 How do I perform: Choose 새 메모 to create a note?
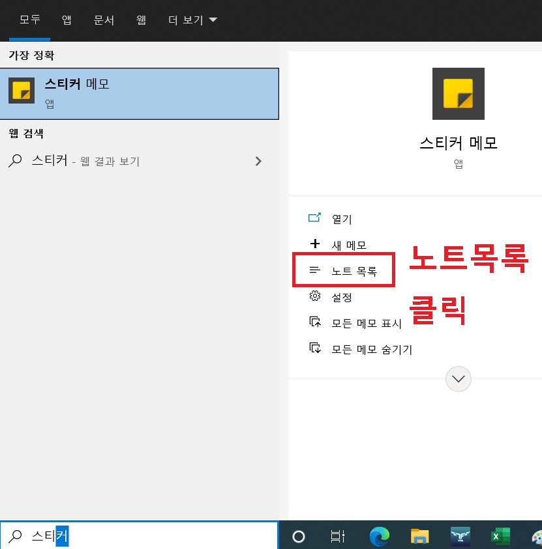point(349,245)
